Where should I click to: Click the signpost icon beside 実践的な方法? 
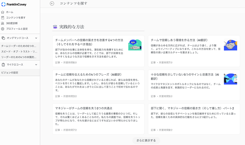coord(55,27)
